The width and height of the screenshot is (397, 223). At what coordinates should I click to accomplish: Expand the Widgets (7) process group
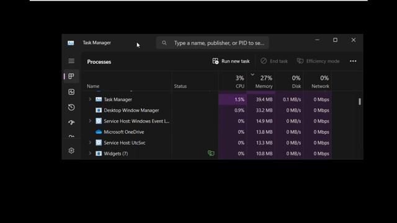(x=90, y=154)
